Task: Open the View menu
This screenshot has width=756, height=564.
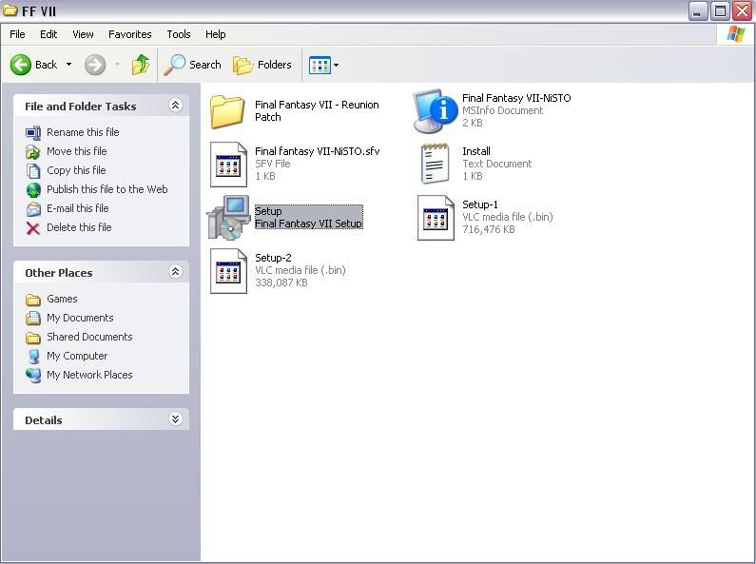Action: click(x=83, y=34)
